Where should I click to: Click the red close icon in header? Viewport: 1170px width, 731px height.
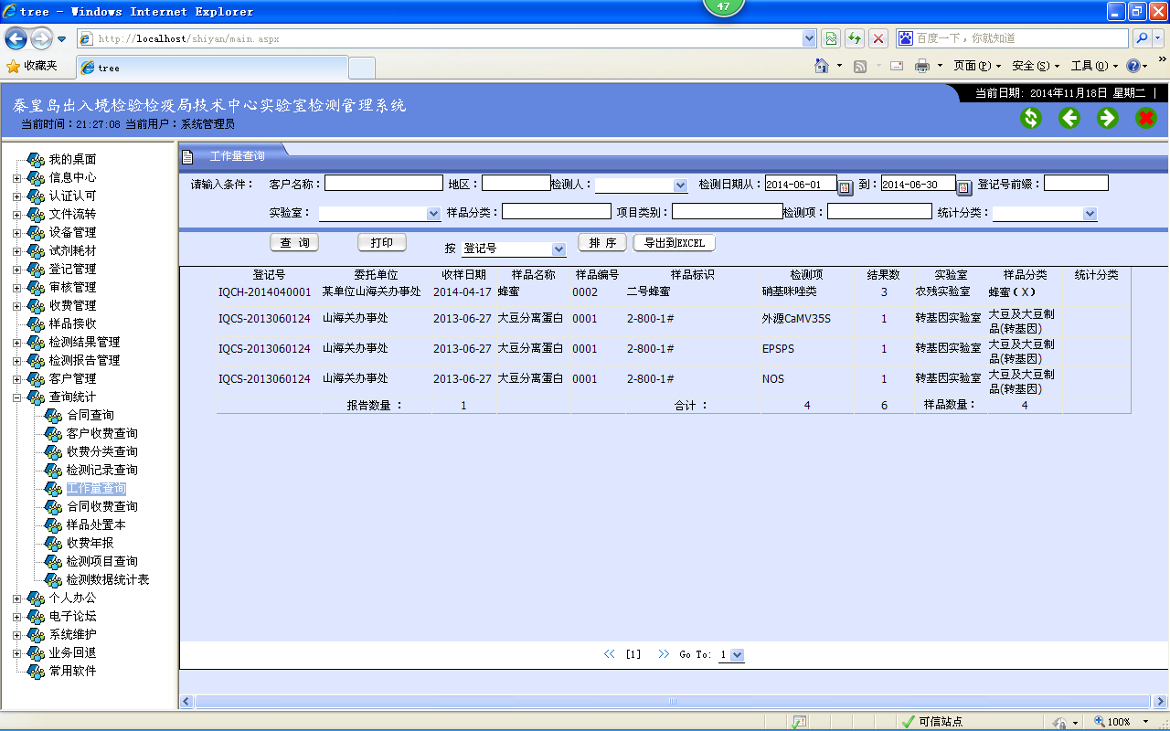(1146, 118)
